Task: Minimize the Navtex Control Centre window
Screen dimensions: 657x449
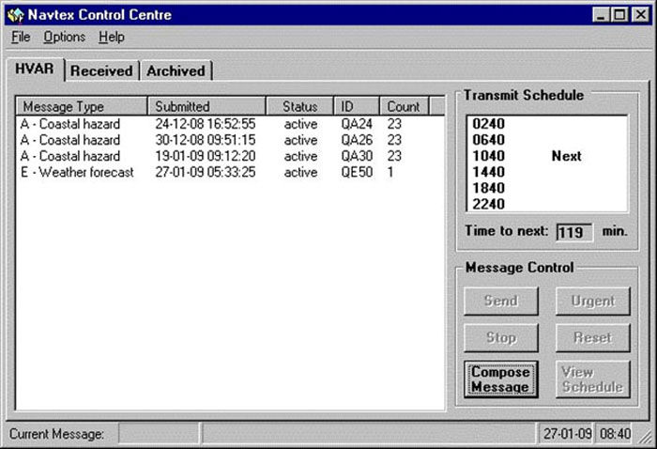Action: (x=602, y=15)
